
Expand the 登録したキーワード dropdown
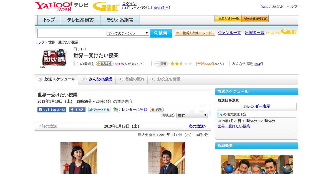[x=195, y=33]
